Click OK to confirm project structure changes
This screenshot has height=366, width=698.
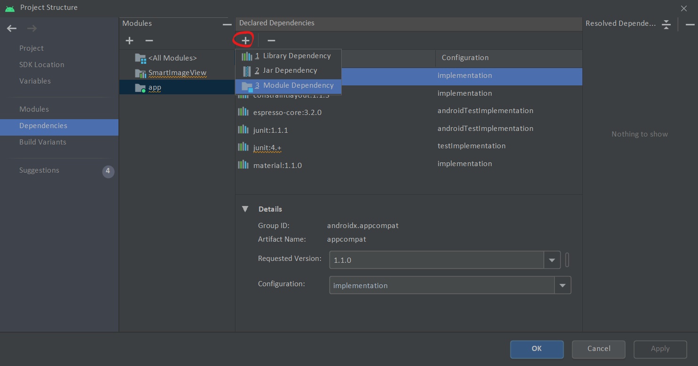(536, 349)
